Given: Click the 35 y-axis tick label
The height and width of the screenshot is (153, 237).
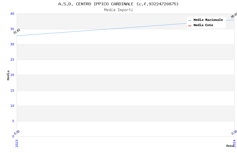Looking at the screenshot, I should (x=12, y=29).
